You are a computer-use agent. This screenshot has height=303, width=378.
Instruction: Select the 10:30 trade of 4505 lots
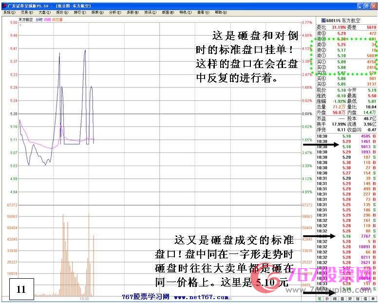346,136
